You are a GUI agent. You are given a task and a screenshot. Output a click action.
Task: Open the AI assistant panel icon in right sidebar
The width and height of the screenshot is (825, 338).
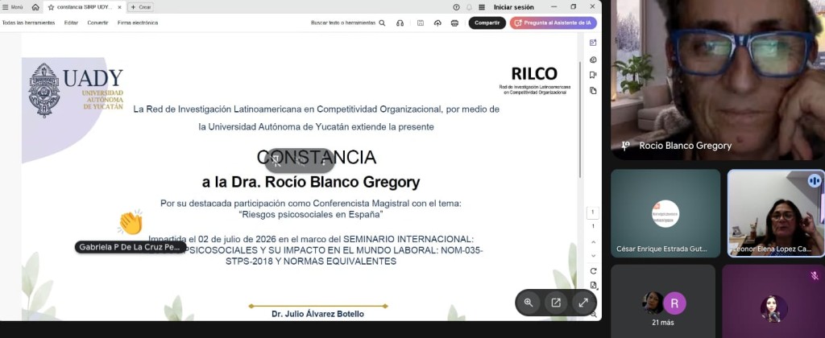click(593, 43)
